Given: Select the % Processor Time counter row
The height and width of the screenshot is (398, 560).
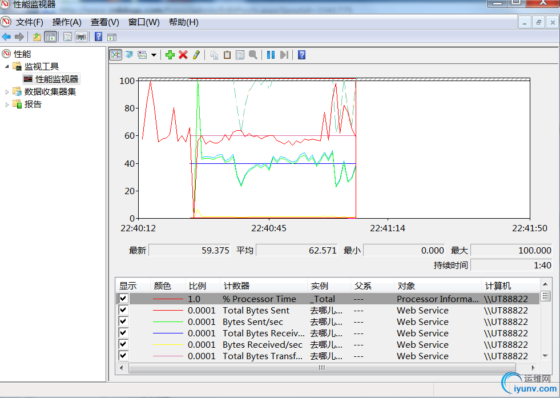Looking at the screenshot, I should pyautogui.click(x=328, y=299).
